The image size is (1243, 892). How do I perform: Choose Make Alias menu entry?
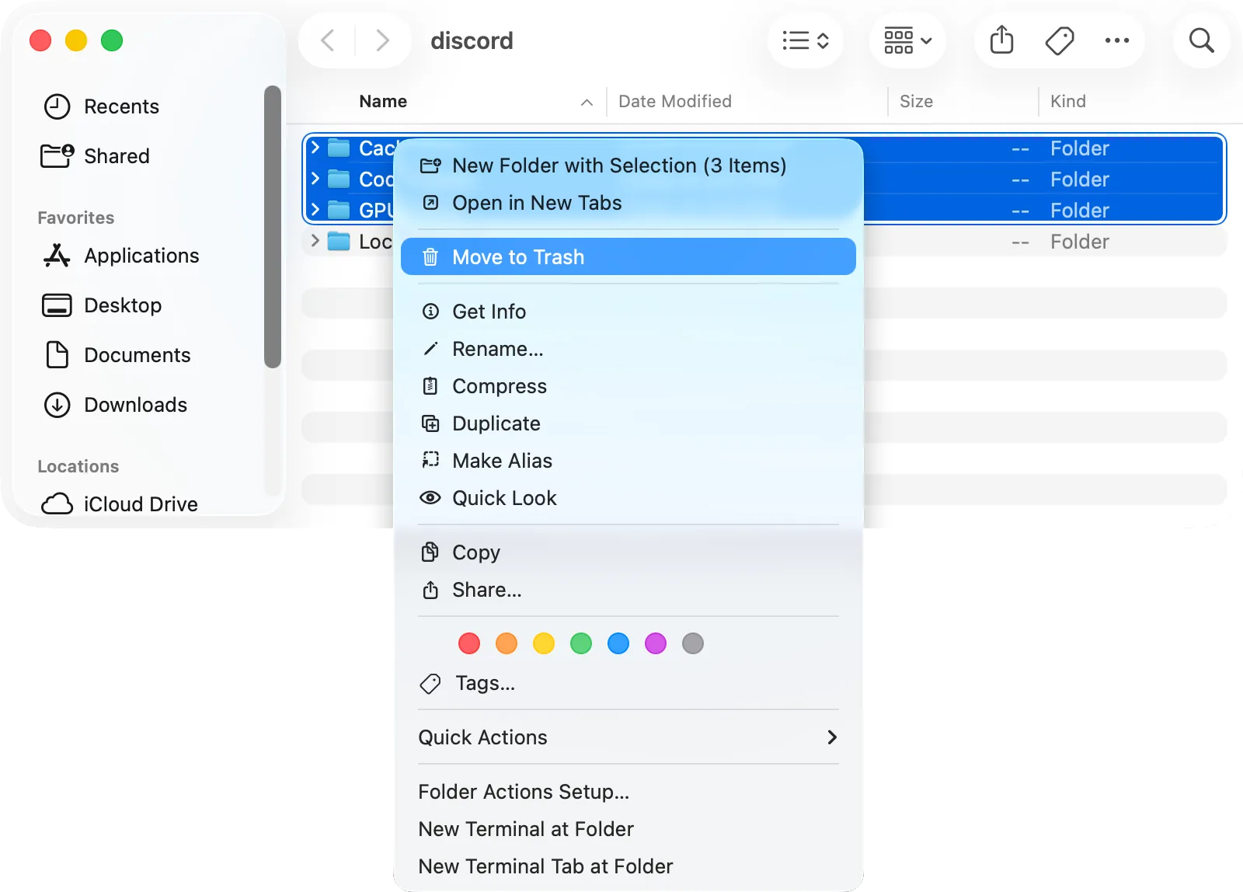(628, 461)
